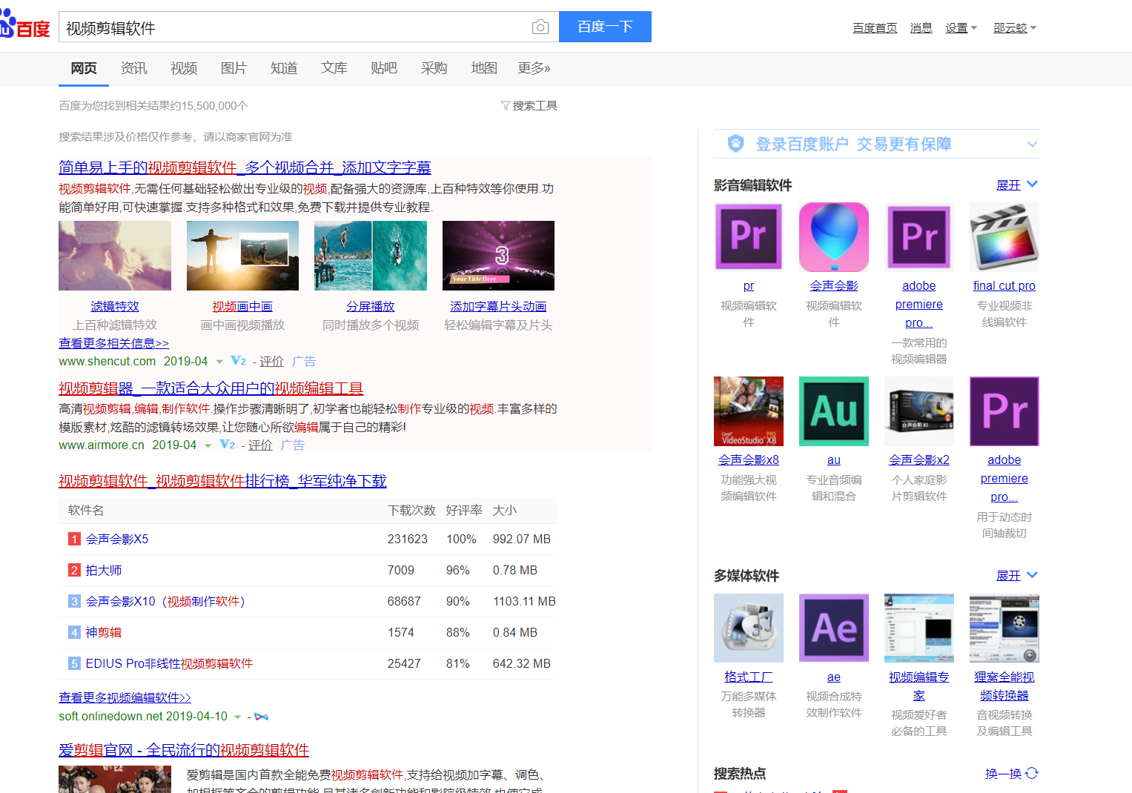Click 查看更多相关信息>> link
Image resolution: width=1132 pixels, height=793 pixels.
tap(114, 343)
